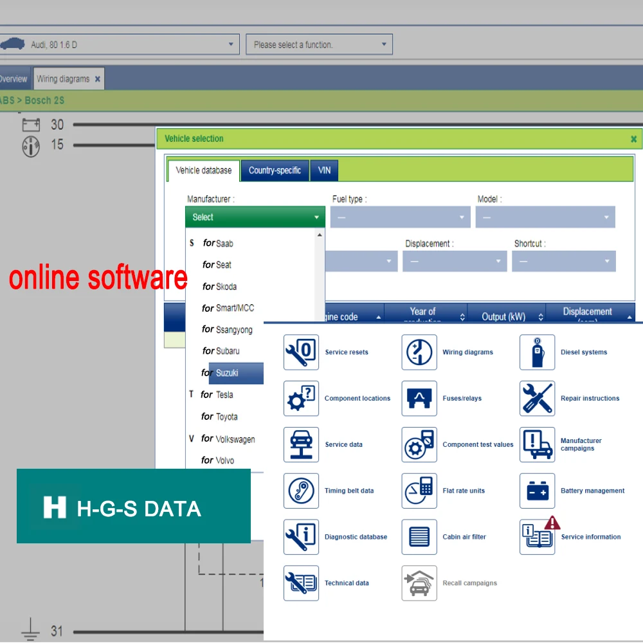Expand the Manufacturer Select dropdown
This screenshot has width=643, height=643.
(x=255, y=217)
